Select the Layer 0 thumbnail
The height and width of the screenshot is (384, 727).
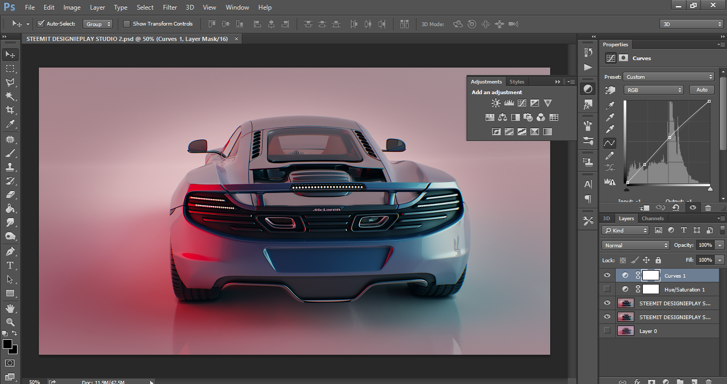(625, 330)
